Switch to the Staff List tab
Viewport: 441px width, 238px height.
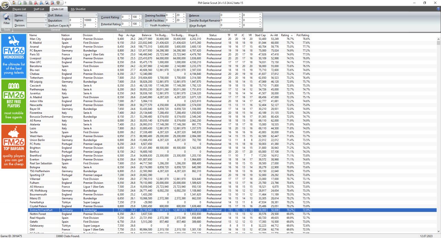click(39, 9)
